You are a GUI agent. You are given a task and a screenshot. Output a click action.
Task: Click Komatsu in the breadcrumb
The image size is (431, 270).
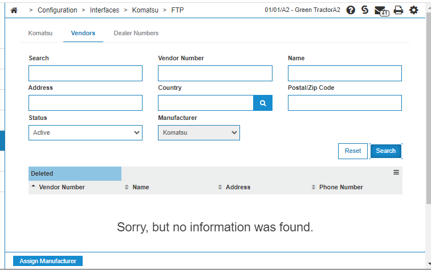pyautogui.click(x=145, y=10)
